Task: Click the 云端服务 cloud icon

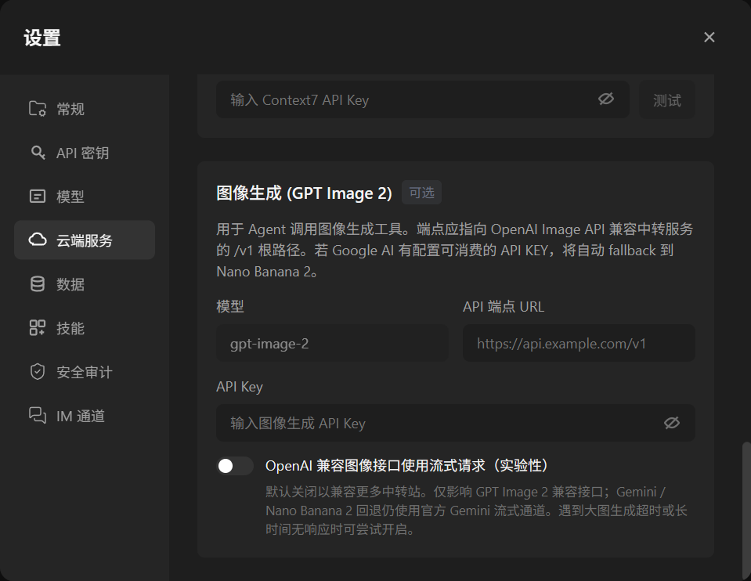Action: (38, 240)
